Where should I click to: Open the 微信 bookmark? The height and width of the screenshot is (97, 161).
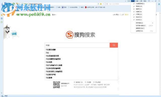81,7
